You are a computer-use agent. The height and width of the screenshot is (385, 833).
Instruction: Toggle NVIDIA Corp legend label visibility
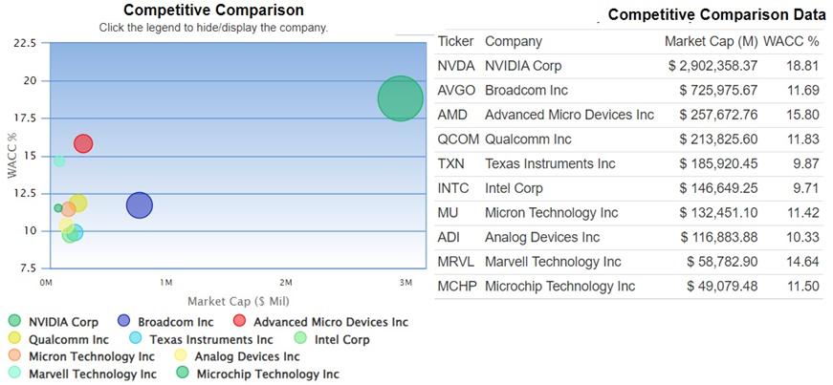click(63, 322)
